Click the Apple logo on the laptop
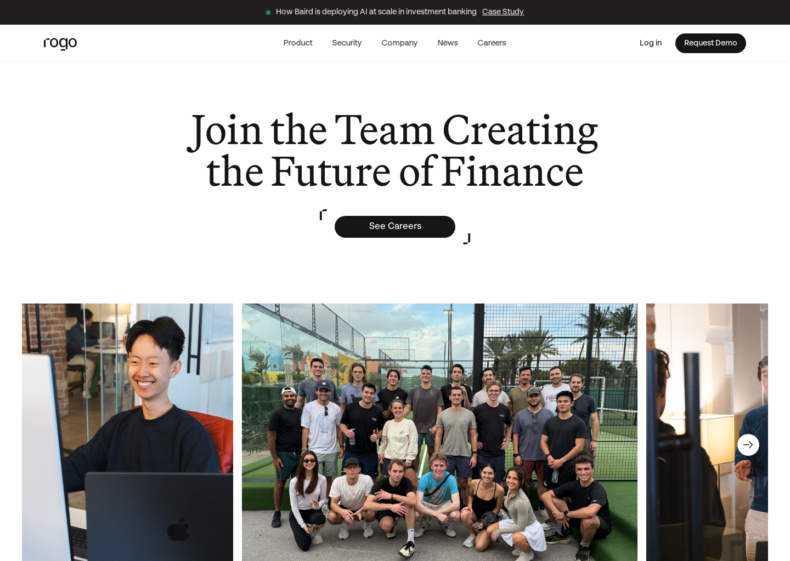 tap(178, 529)
